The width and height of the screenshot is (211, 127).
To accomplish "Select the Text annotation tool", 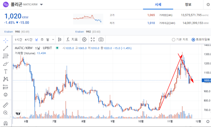I will tap(6, 72).
